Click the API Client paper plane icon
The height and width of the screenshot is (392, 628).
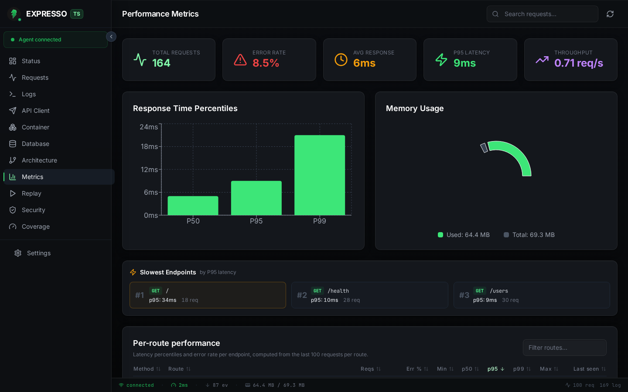click(x=13, y=111)
